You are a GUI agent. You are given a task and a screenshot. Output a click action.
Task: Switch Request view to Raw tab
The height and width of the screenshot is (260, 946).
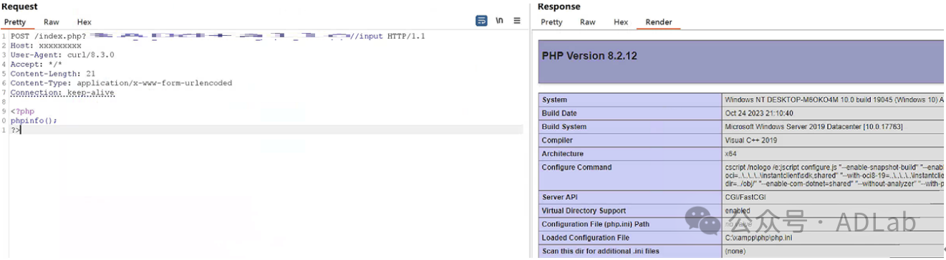(52, 22)
